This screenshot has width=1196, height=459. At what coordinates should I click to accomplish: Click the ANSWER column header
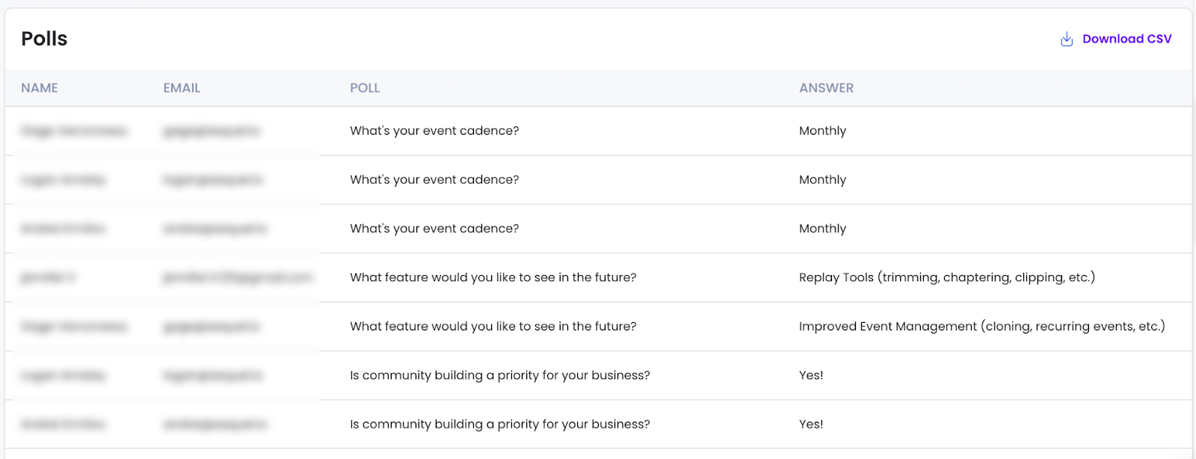[826, 87]
